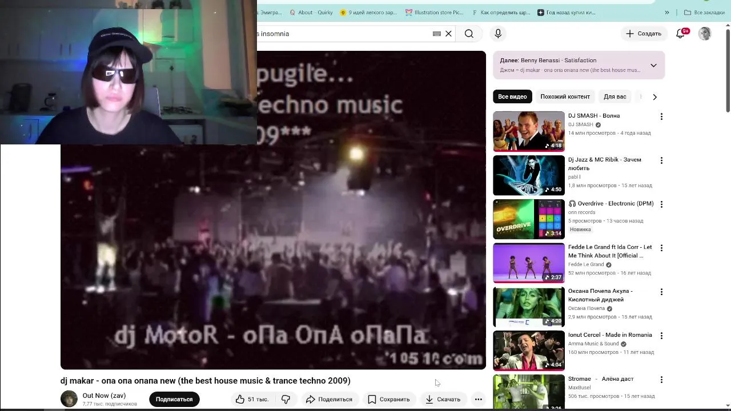Open the Как определить шр... bookmark

tap(501, 13)
